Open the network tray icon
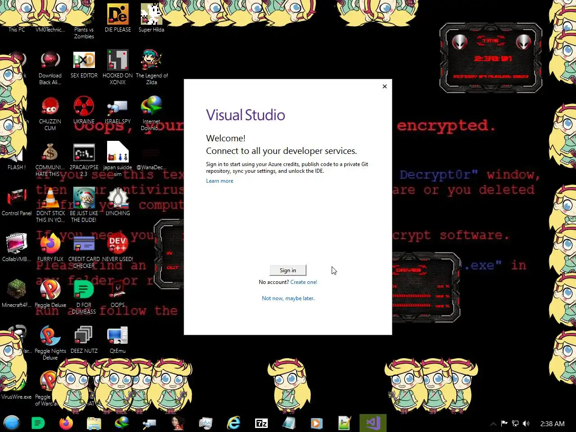 515,423
